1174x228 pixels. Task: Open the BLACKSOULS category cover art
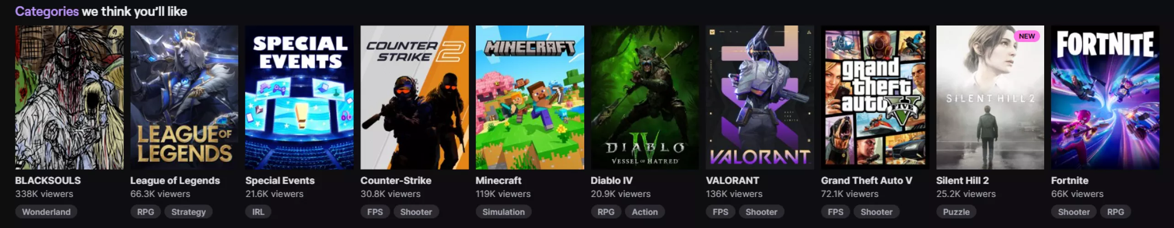[x=69, y=98]
